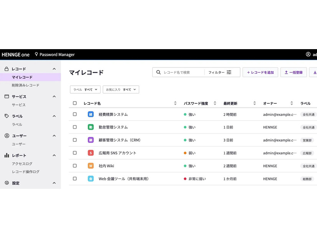
Task: Sort by パスワード強度 column arrows
Action: point(215,103)
